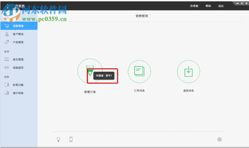Click 帮助 in the top bar

coord(208,6)
